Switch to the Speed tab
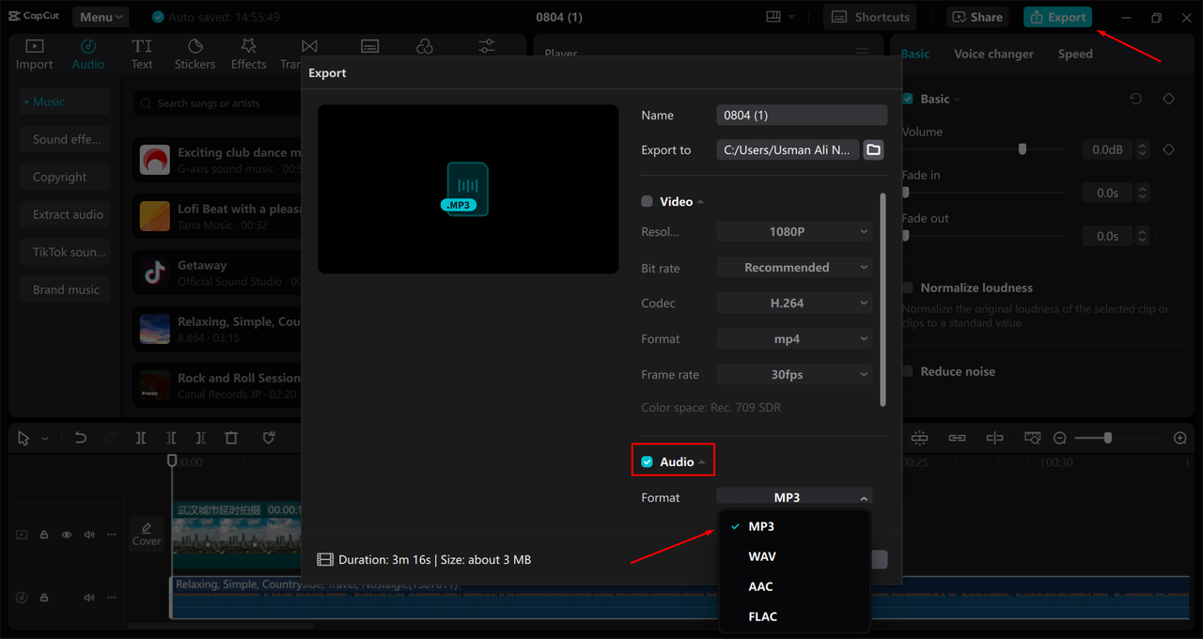The height and width of the screenshot is (639, 1203). [1075, 54]
